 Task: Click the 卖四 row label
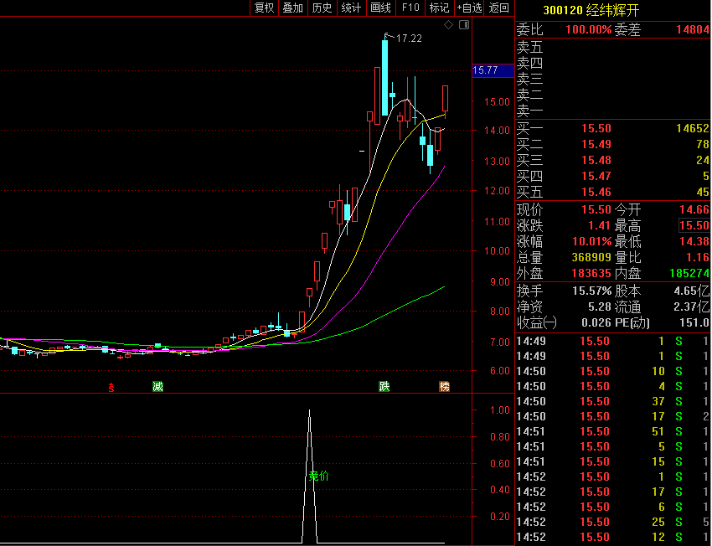click(x=530, y=63)
